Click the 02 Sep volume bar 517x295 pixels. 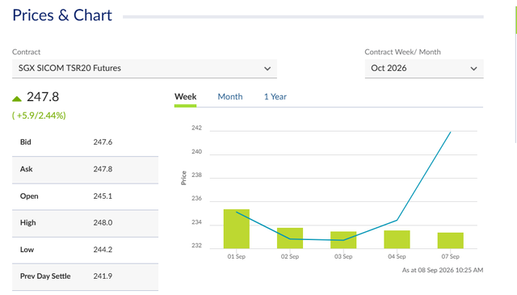(x=290, y=238)
